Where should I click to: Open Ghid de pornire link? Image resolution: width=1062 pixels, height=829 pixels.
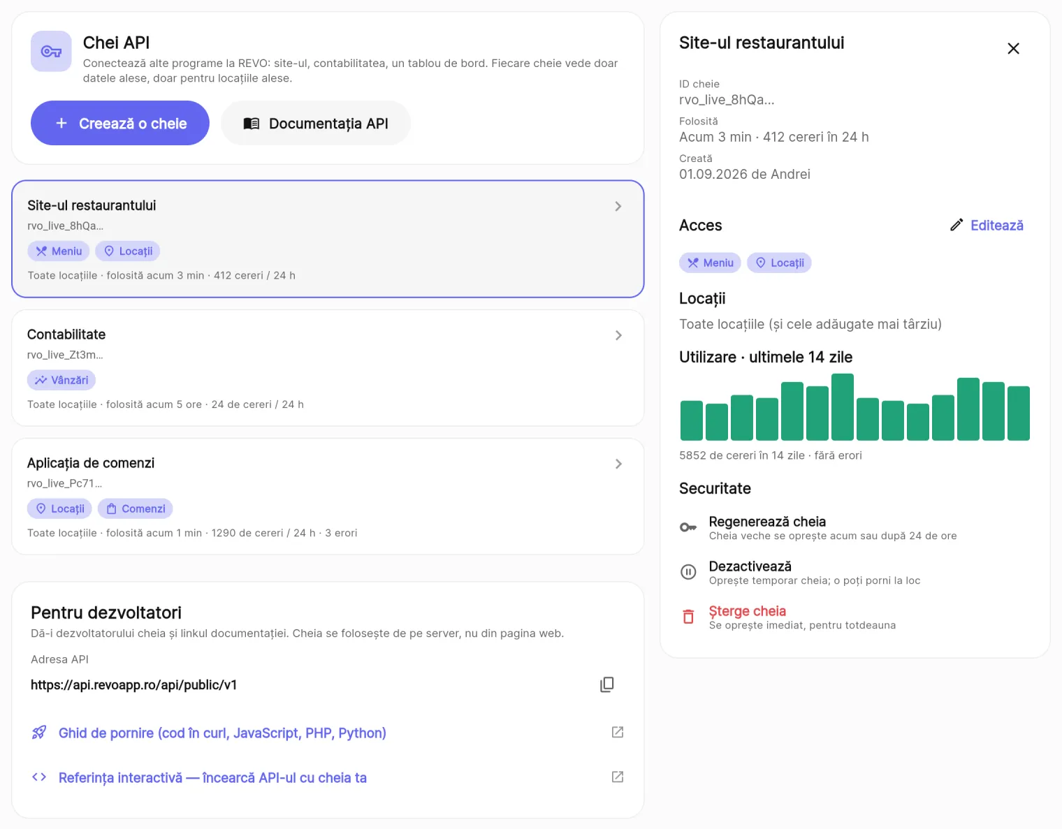(x=222, y=733)
